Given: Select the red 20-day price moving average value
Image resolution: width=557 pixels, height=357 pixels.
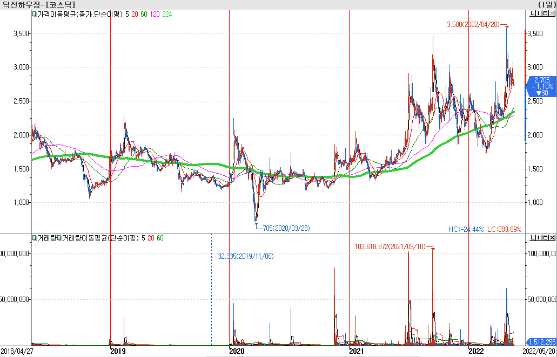Looking at the screenshot, I should (x=135, y=15).
